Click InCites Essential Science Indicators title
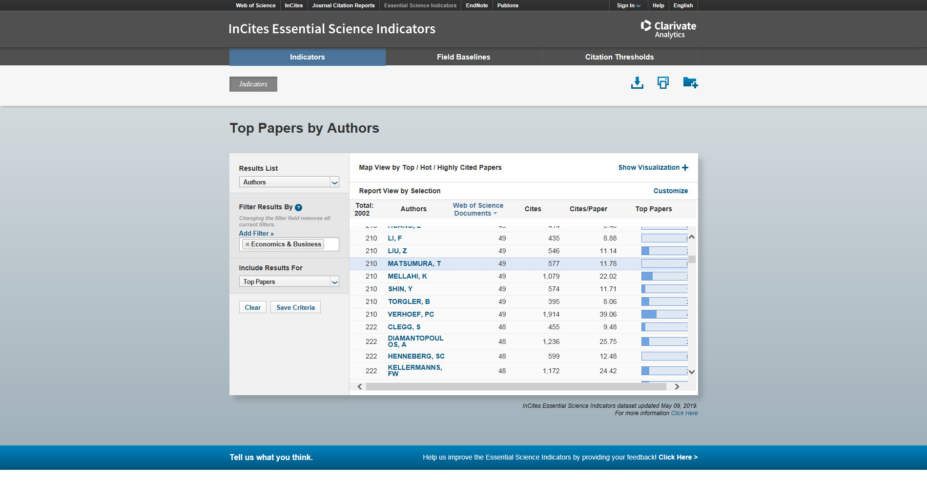This screenshot has width=927, height=482. click(332, 29)
